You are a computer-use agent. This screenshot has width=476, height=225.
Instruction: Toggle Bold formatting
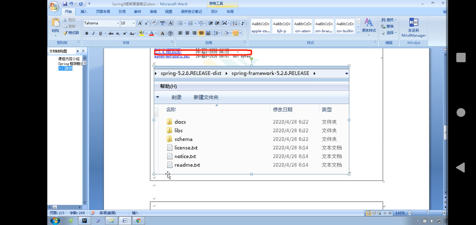pos(87,33)
